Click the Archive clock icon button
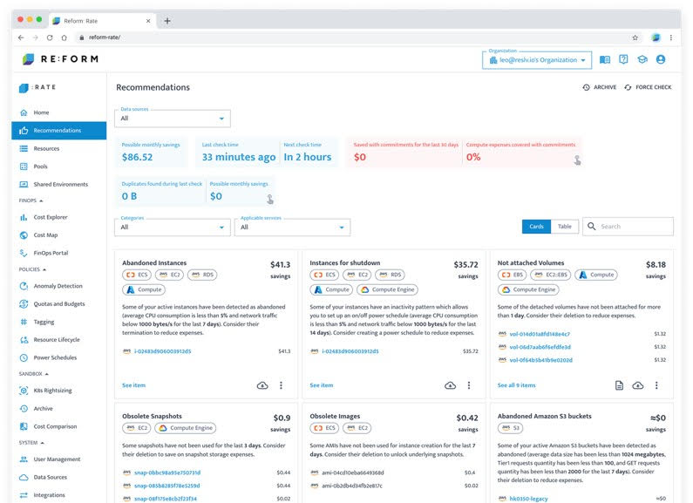Screen dimensions: 693x503 (x=600, y=87)
